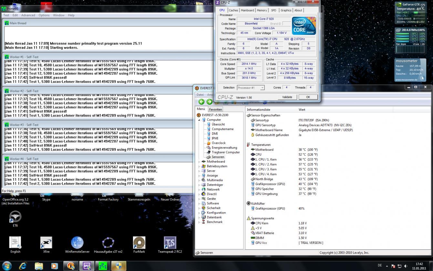This screenshot has height=271, width=433.
Task: Switch to EVEREST via its taskbar button
Action: point(71,266)
